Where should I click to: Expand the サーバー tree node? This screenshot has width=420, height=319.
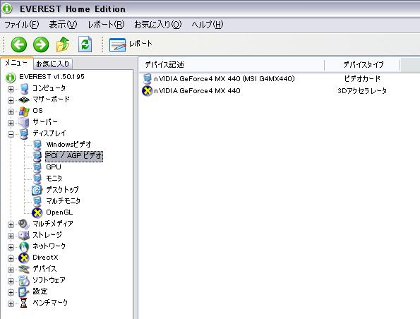[11, 123]
